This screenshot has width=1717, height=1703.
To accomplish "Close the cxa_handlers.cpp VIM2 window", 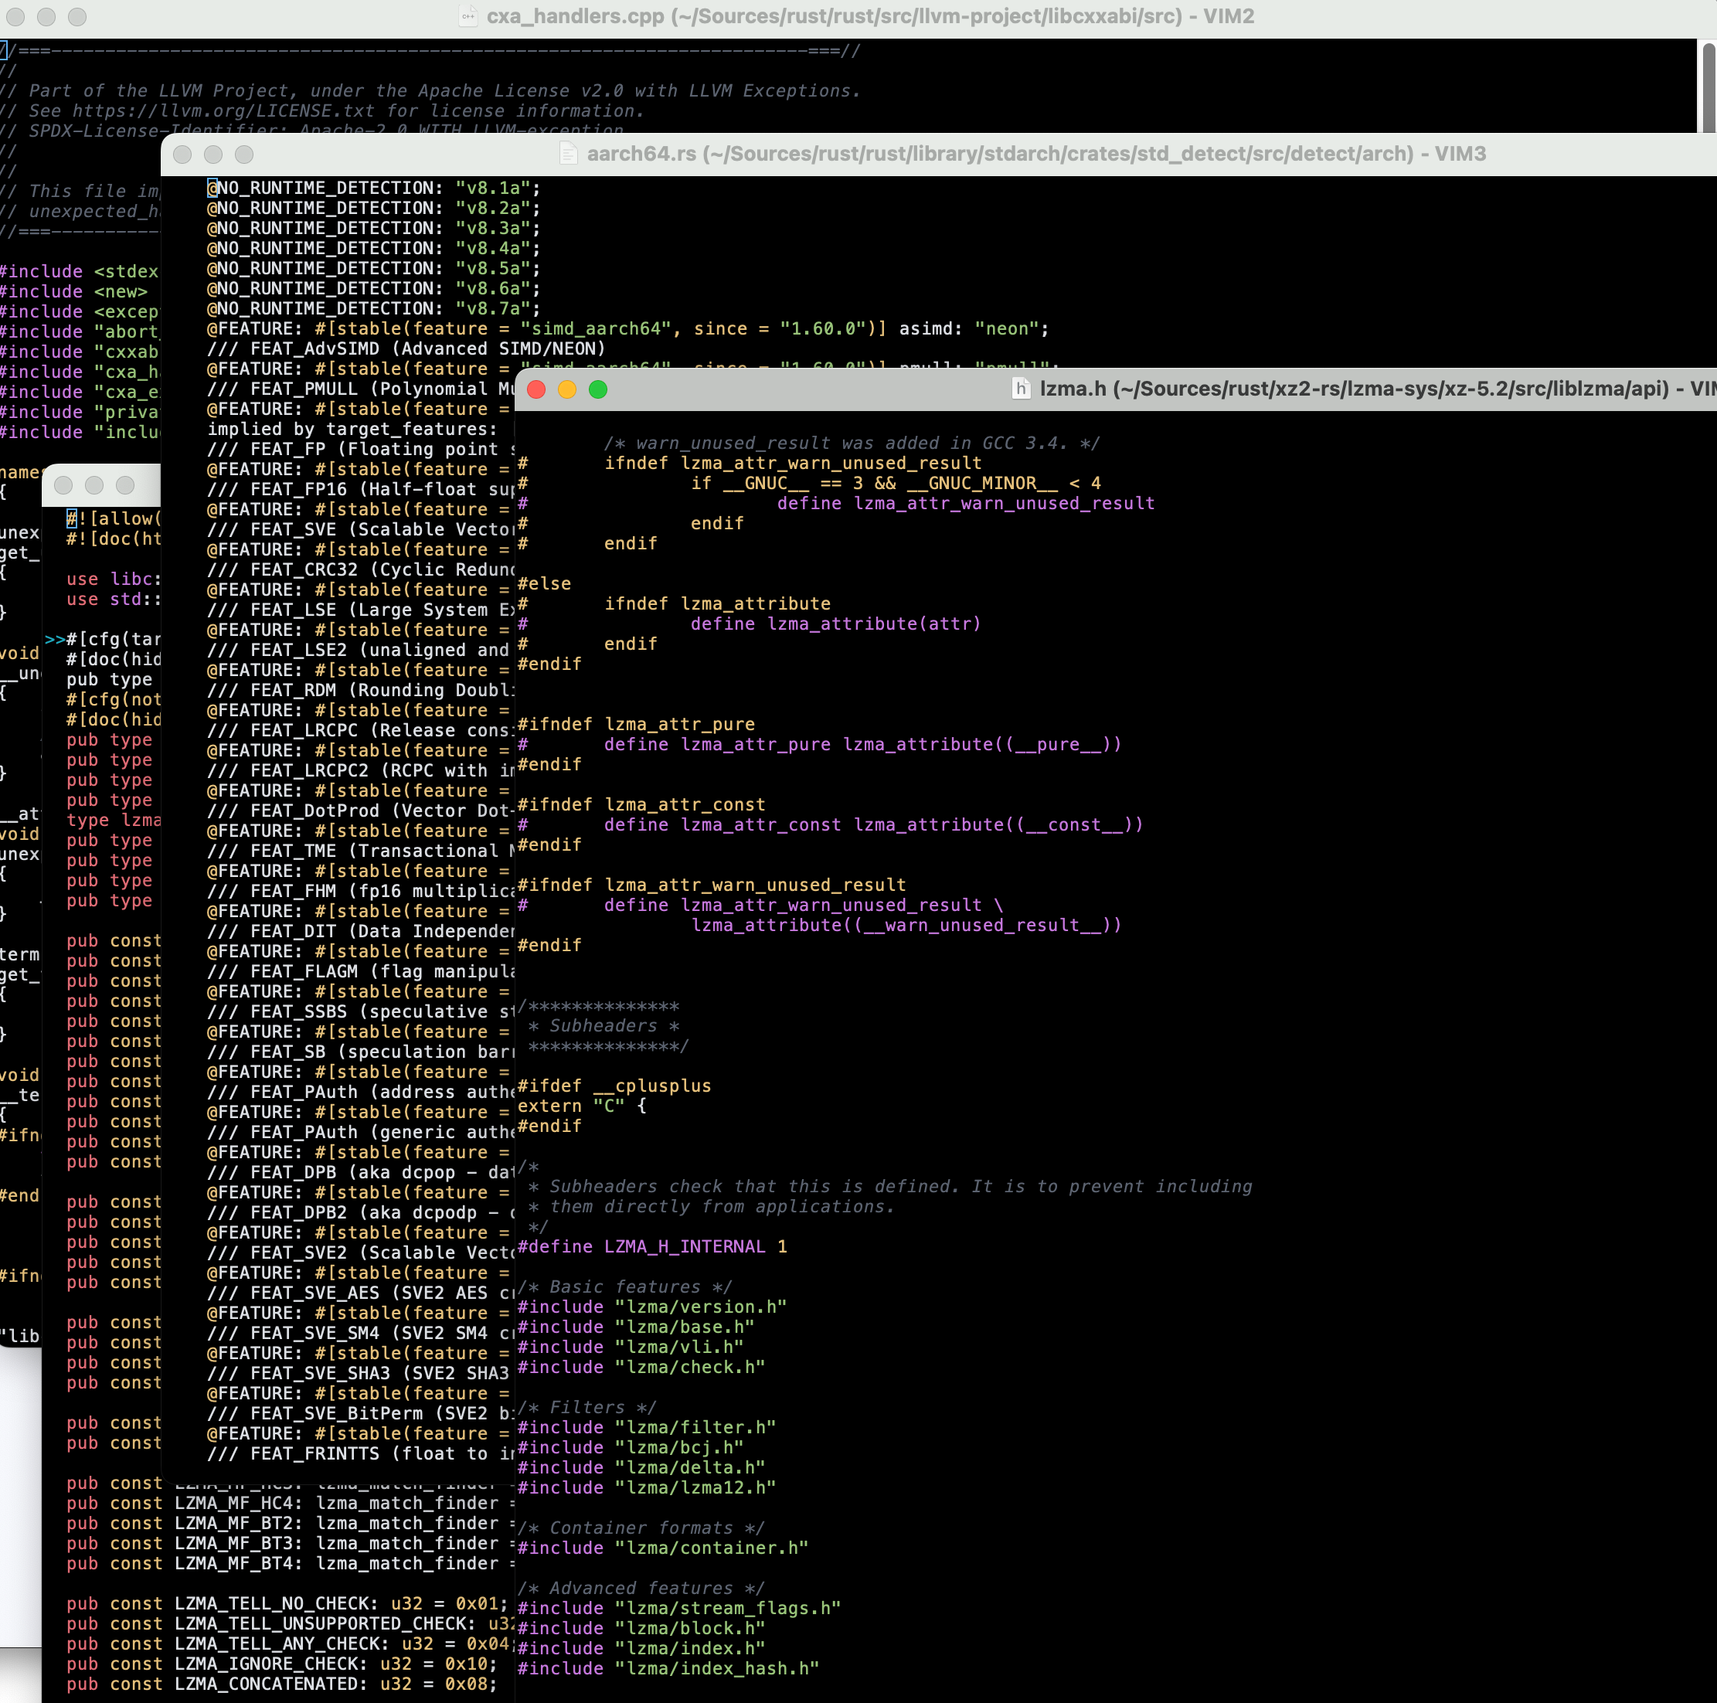I will (15, 17).
